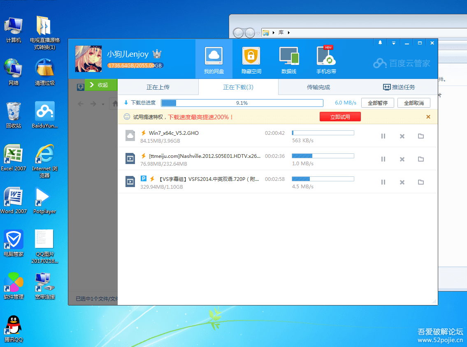Open folder for Win7_x64c_V5.2.GHO
467x347 pixels.
[421, 136]
